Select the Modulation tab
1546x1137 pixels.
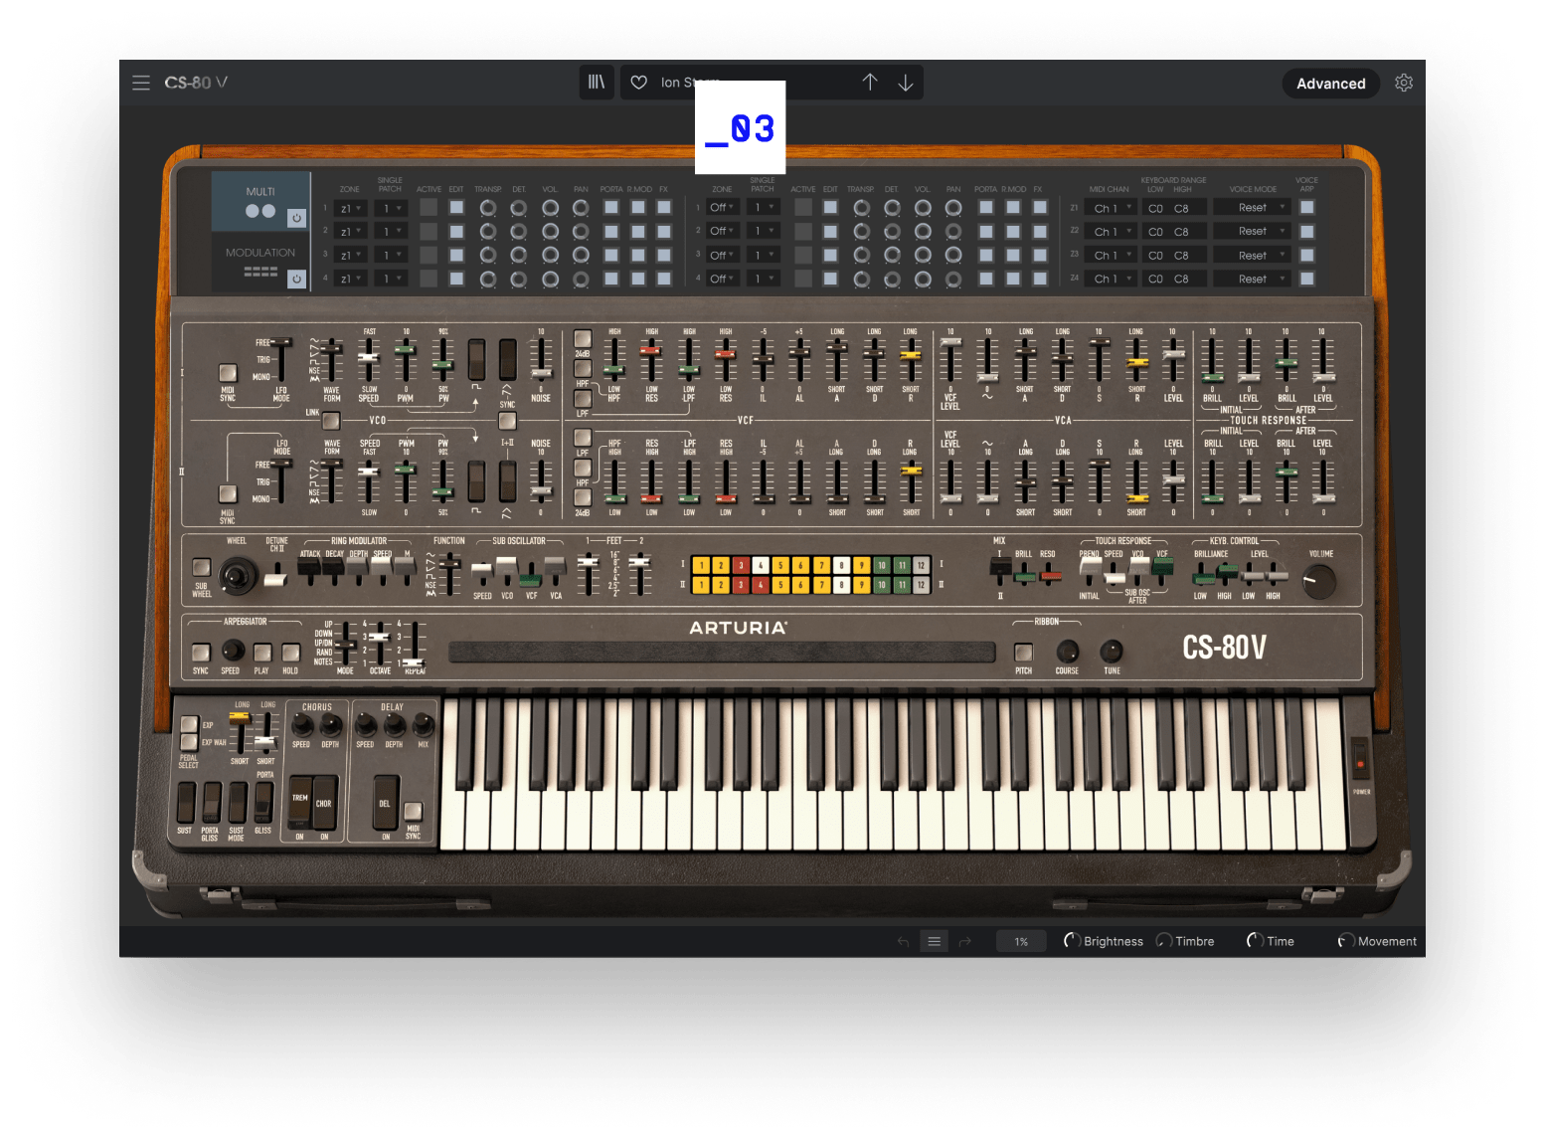pyautogui.click(x=260, y=263)
